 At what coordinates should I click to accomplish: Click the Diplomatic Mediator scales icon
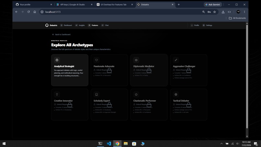(136, 60)
